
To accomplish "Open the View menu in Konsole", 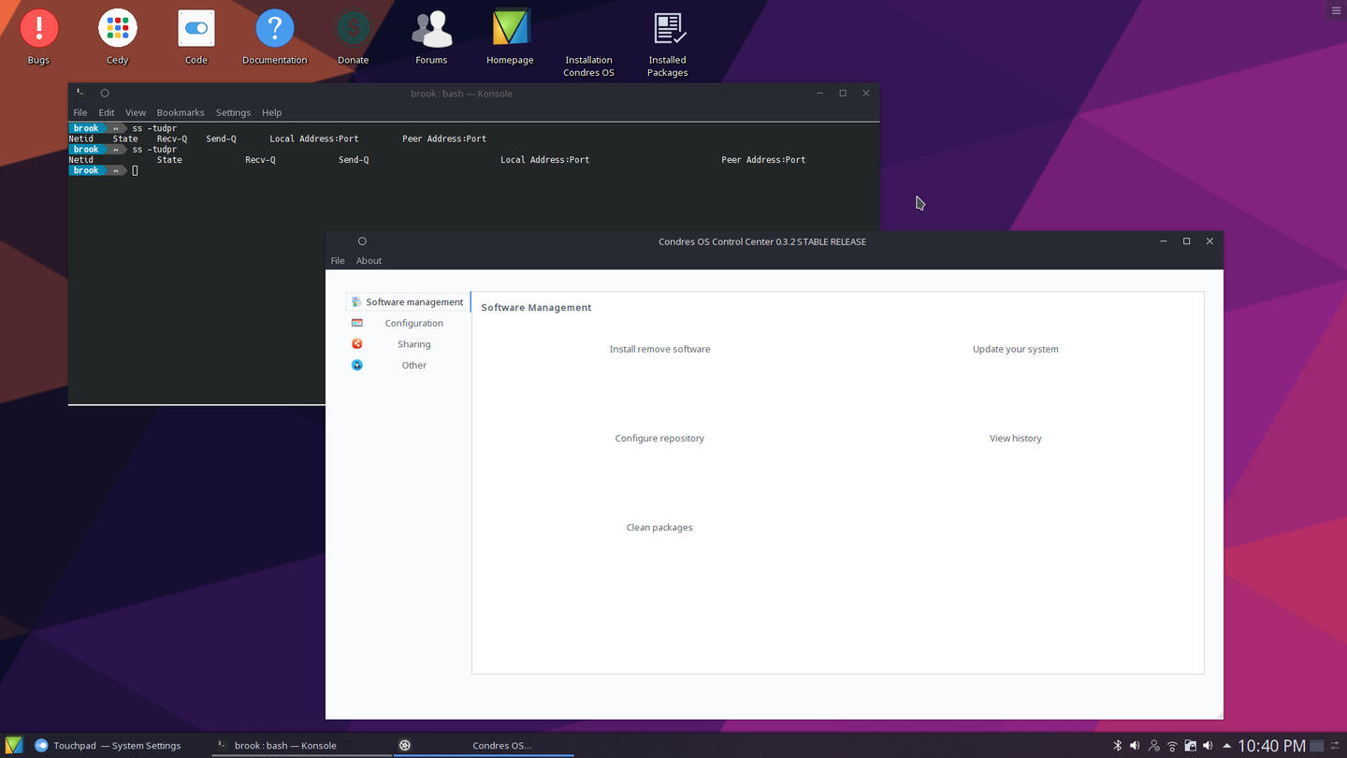I will [x=136, y=112].
